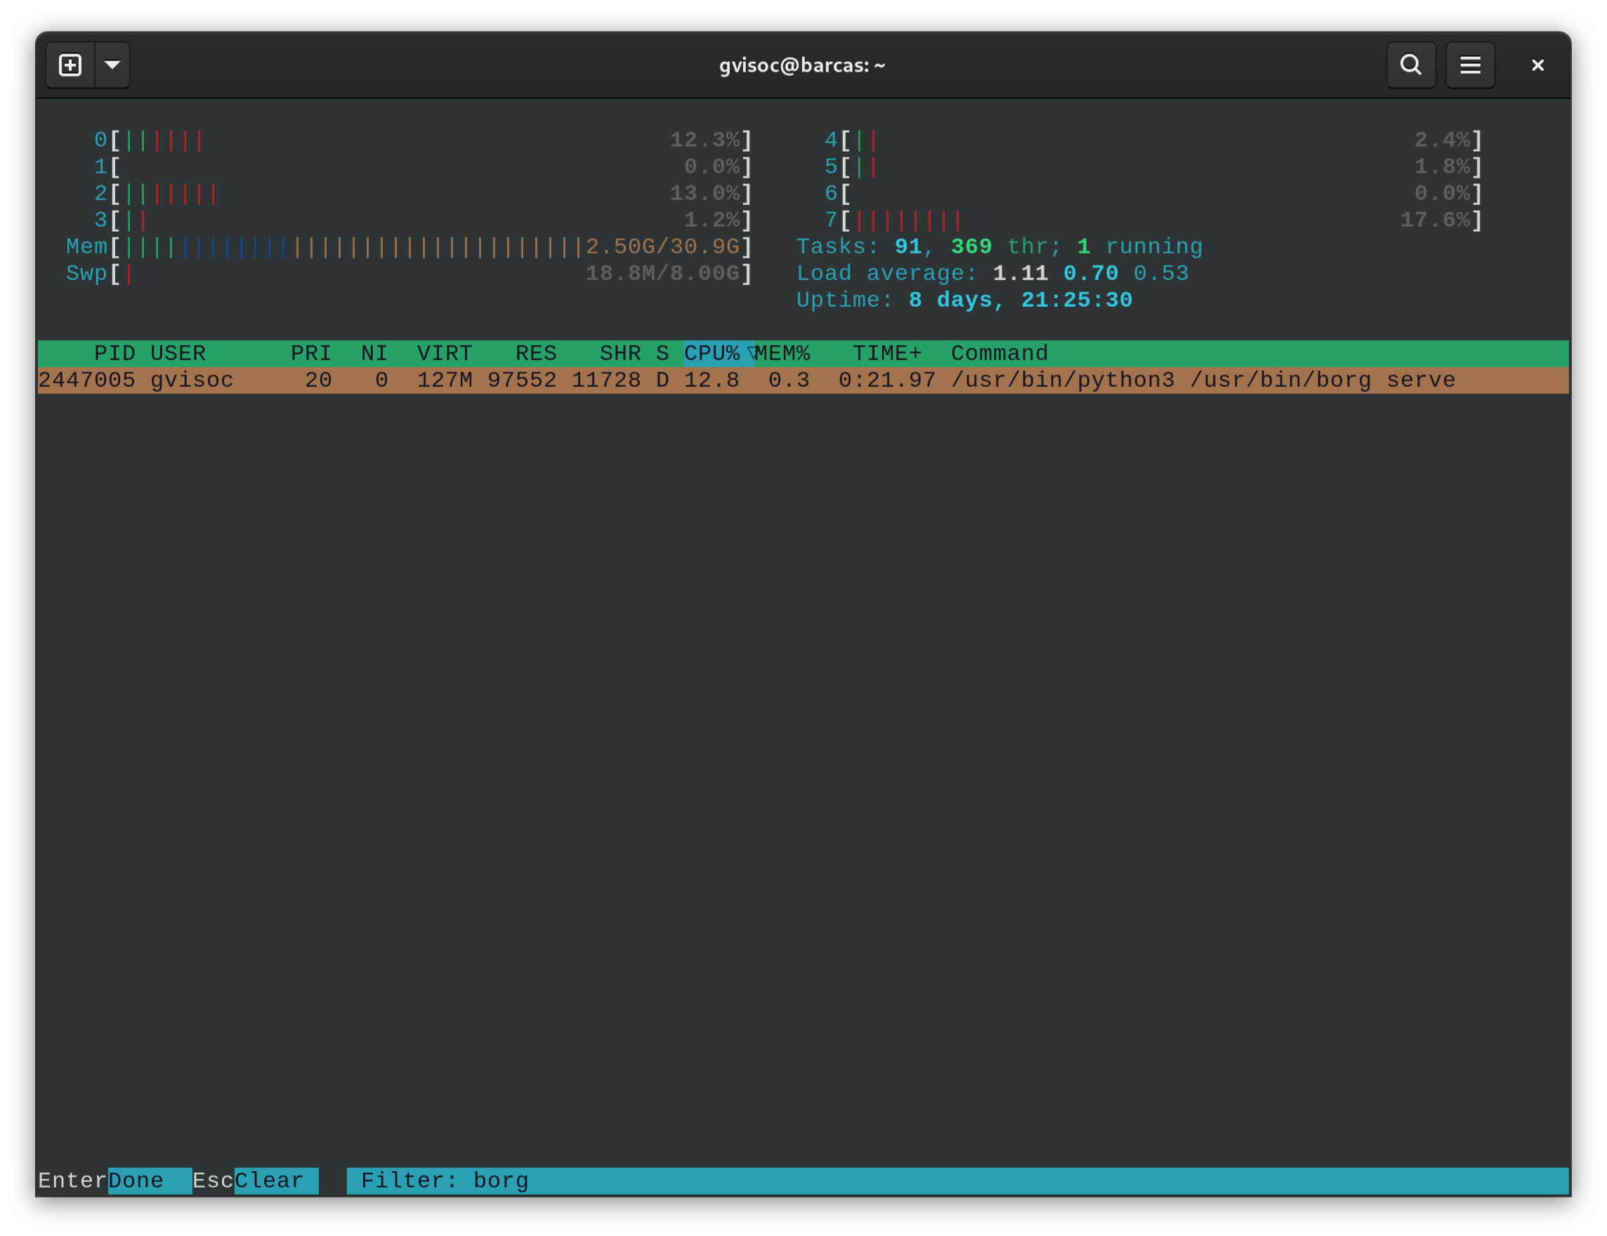1607x1236 pixels.
Task: Sort by the USER column header
Action: 178,353
